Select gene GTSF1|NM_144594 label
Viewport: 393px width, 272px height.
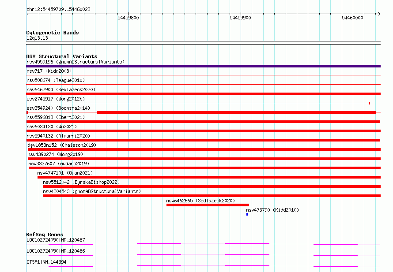(46, 262)
